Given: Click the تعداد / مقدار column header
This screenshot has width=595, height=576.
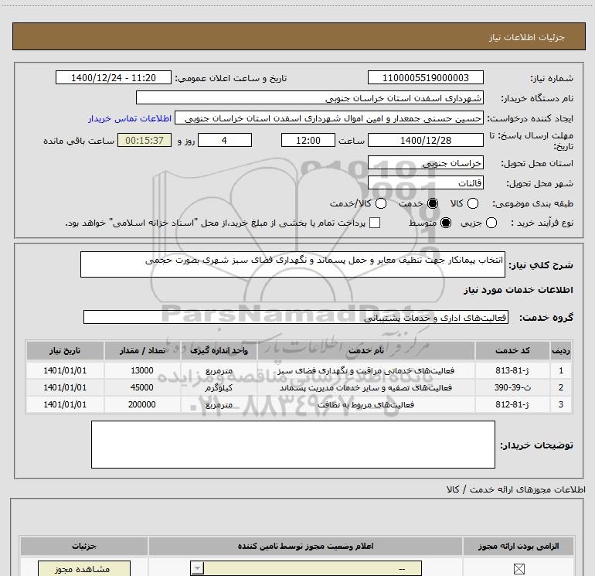Looking at the screenshot, I should tap(142, 350).
